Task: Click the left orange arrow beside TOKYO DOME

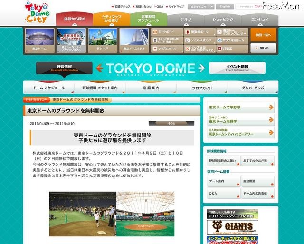Action: point(99,68)
